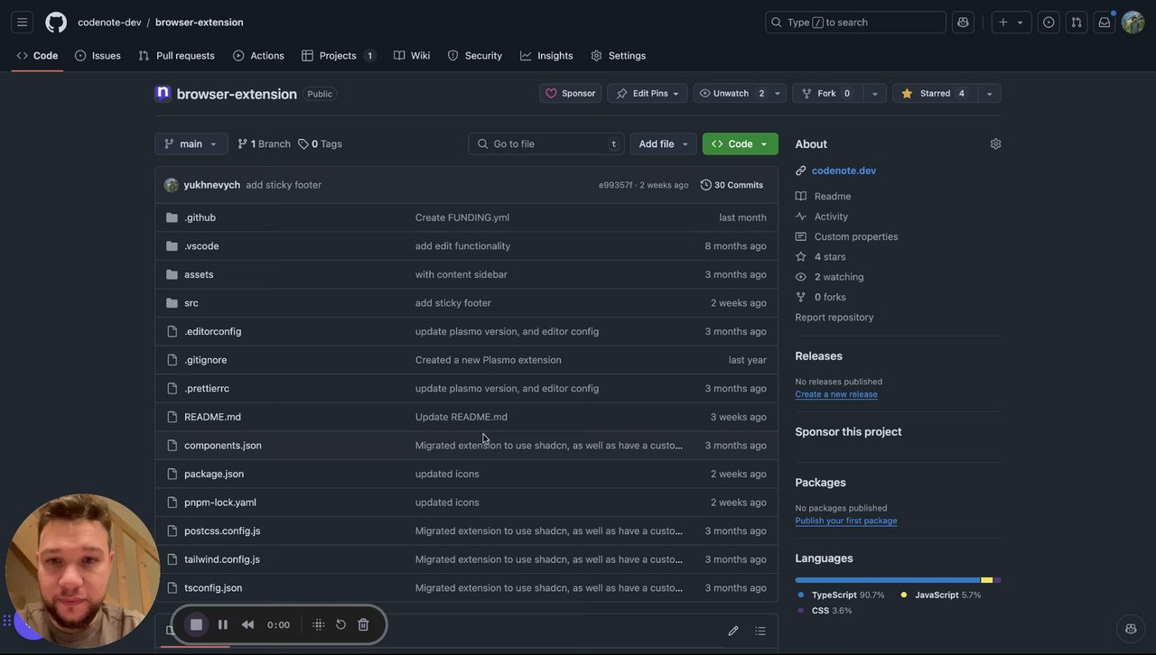Click the webcam video bubble
This screenshot has height=655, width=1156.
83,570
